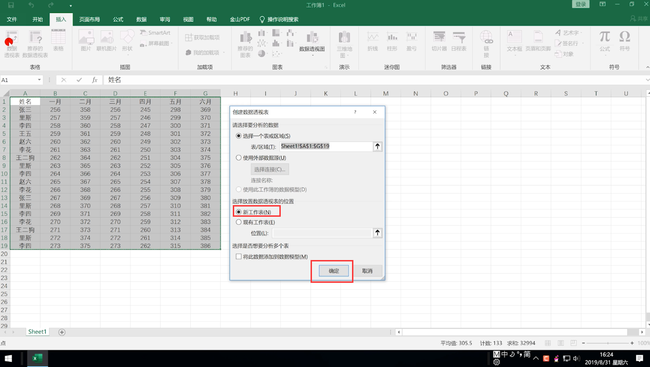Click 取消 Cancel button in dialog
The width and height of the screenshot is (650, 367).
[x=367, y=271]
